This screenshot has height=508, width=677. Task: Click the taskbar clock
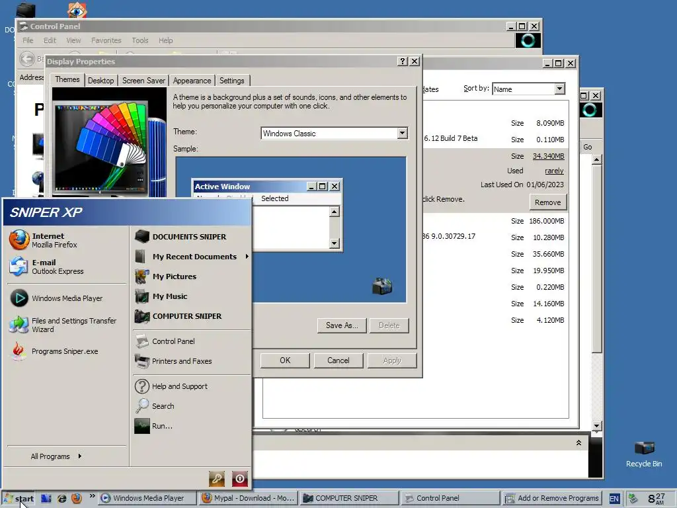657,499
